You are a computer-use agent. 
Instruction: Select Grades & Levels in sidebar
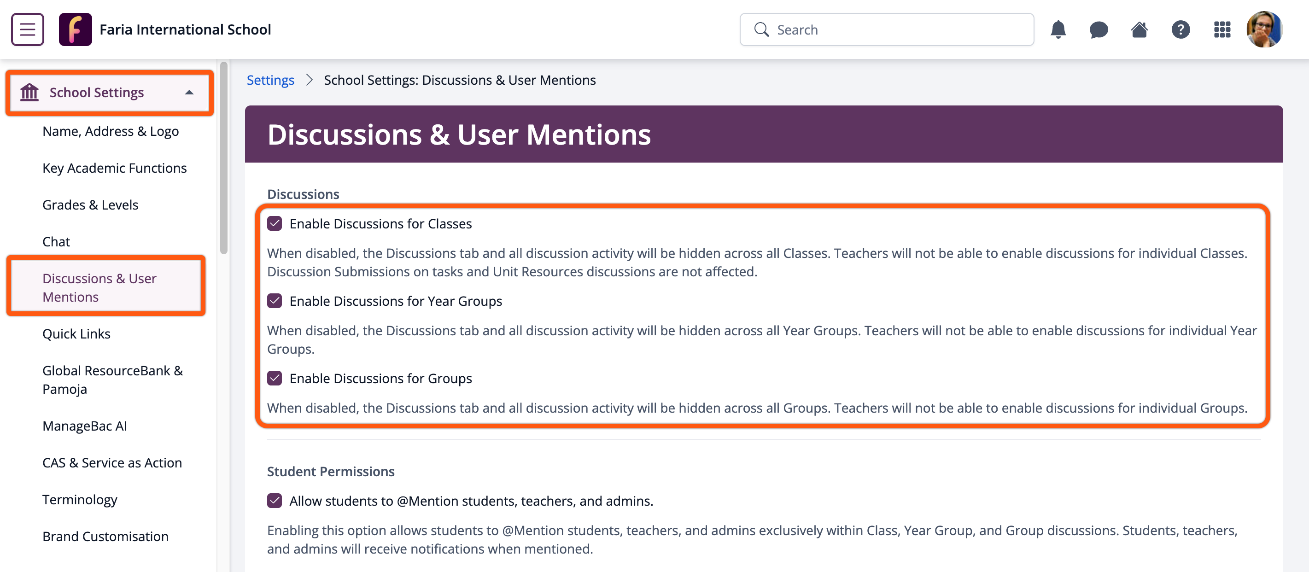(90, 205)
